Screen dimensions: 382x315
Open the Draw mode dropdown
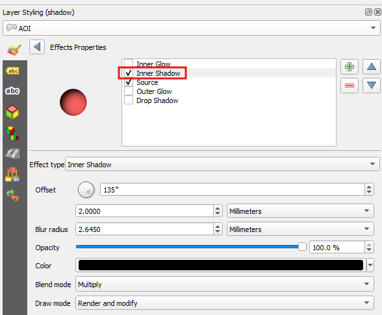(224, 303)
